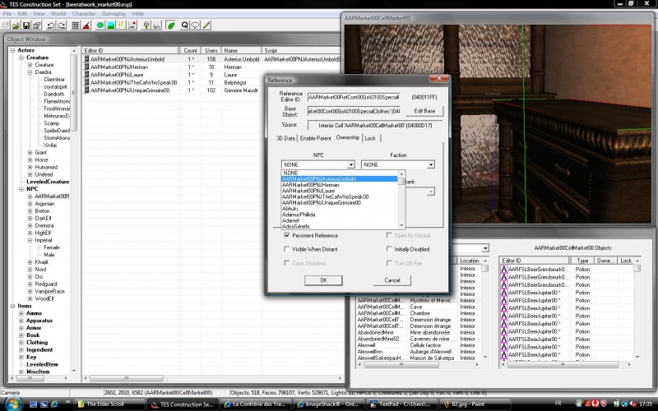Open World Heightmap editing green globe icon
The height and width of the screenshot is (411, 658).
click(100, 25)
